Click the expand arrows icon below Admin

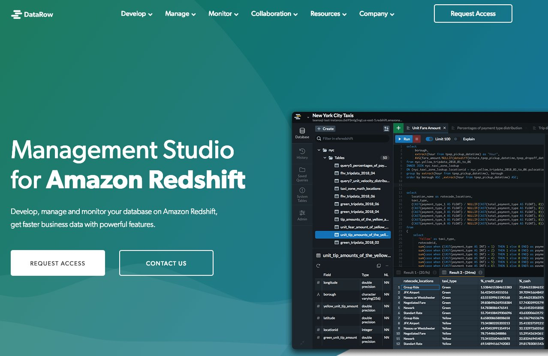(x=302, y=343)
